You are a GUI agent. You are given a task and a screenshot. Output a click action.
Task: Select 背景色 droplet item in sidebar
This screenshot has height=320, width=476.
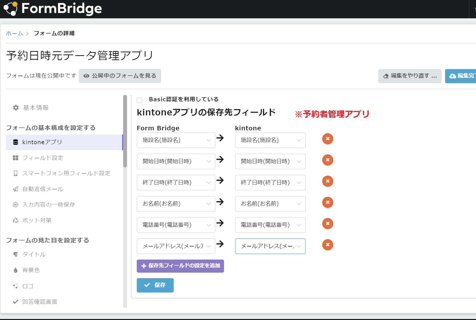(26, 270)
